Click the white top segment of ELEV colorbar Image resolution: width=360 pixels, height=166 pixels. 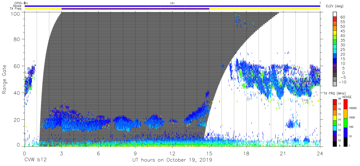(x=335, y=14)
